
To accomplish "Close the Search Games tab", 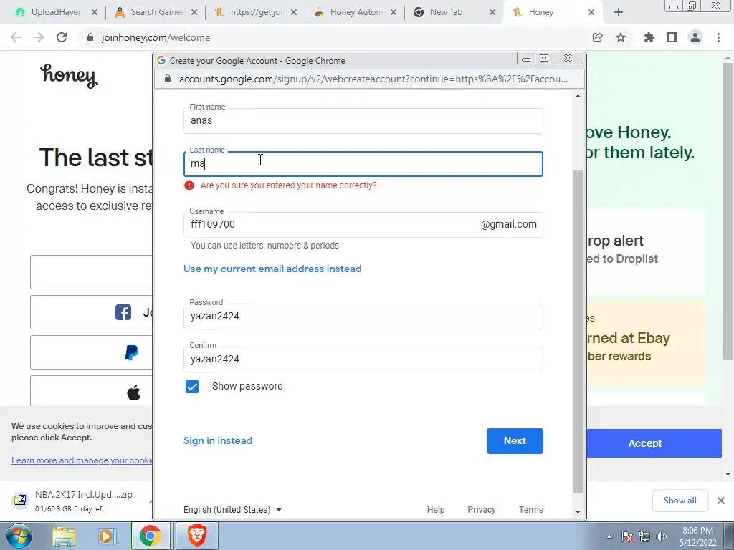I will tap(194, 13).
